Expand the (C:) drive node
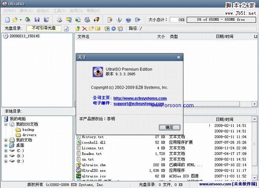This screenshot has height=188, width=259. click(6, 151)
